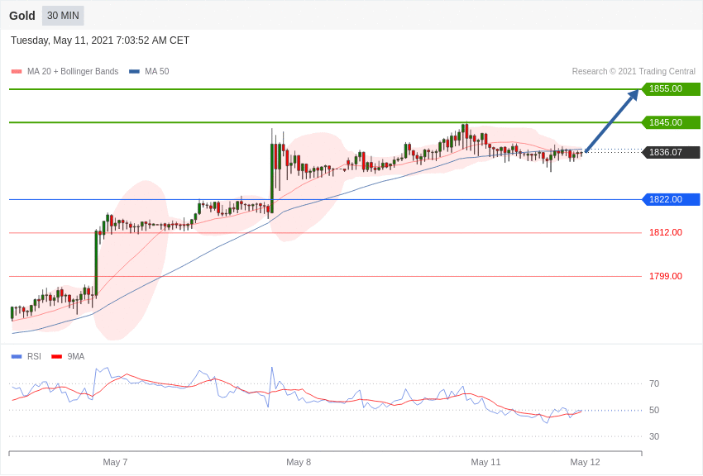Click the RSI legend label

(x=34, y=356)
